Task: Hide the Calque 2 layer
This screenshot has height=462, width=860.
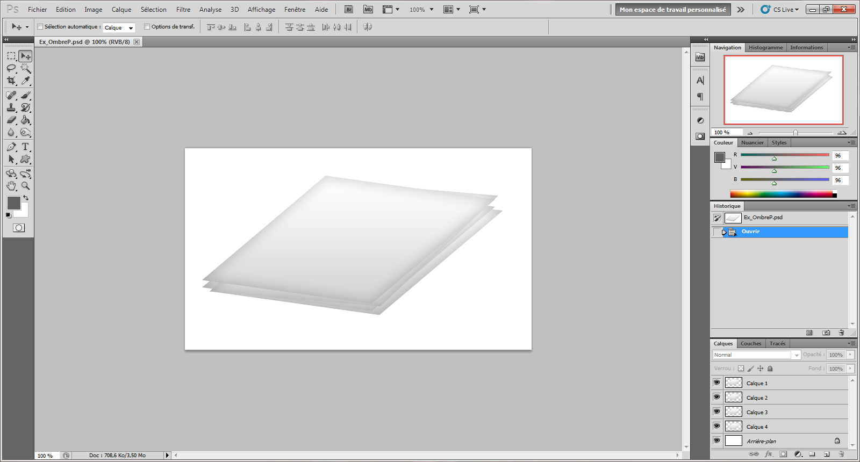Action: 716,397
